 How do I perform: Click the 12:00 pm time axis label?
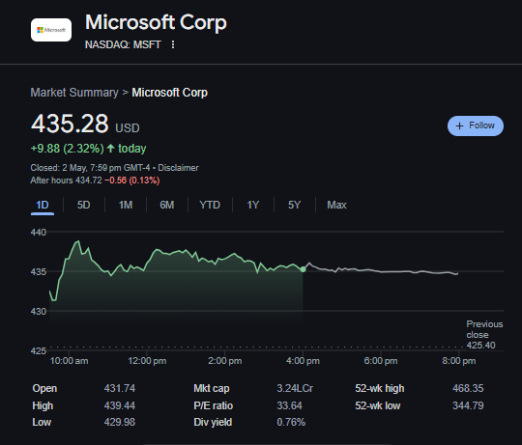pyautogui.click(x=147, y=361)
